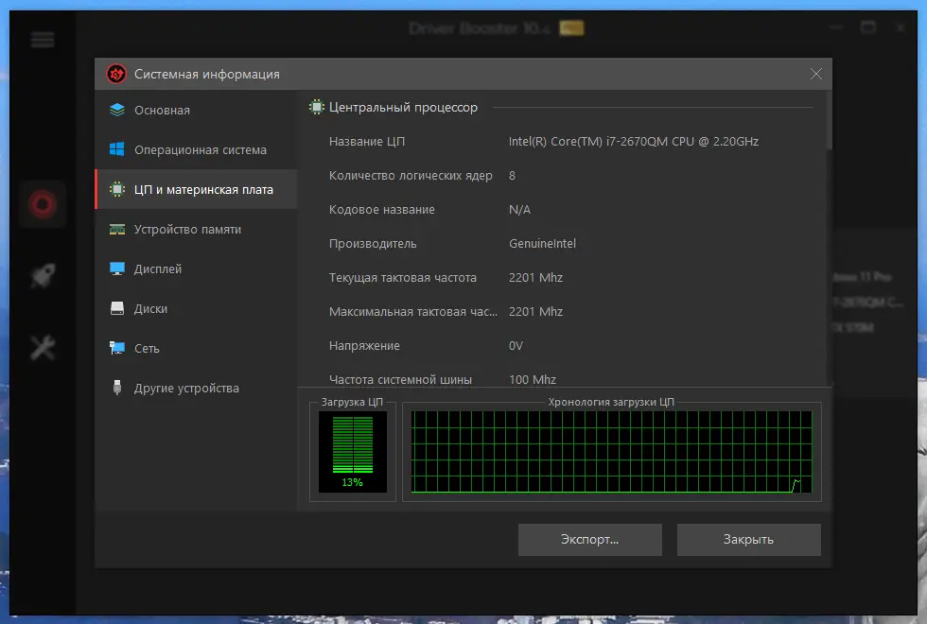Screen dimensions: 927x624
Task: Click the drive icon beside Диски
Action: (117, 308)
